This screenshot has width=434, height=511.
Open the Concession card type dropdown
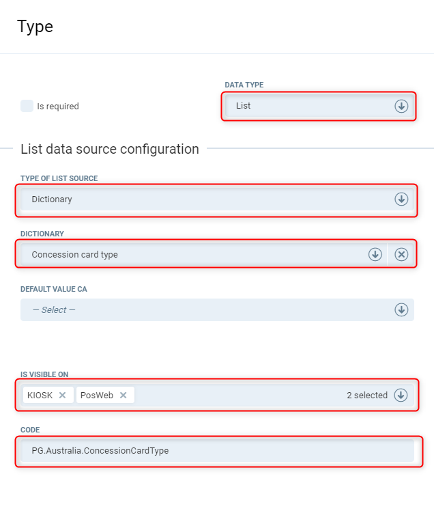[x=191, y=254]
